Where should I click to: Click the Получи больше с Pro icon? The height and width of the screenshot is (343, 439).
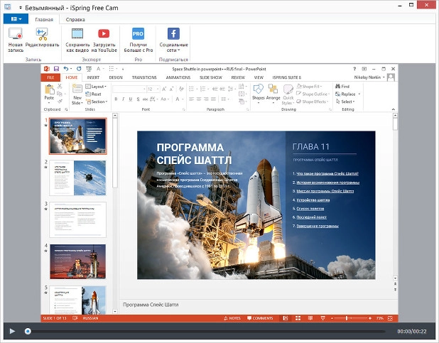[138, 34]
